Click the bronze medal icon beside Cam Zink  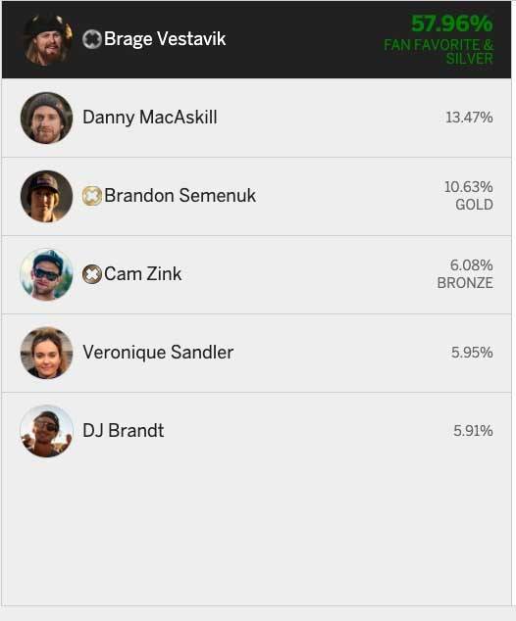click(91, 274)
